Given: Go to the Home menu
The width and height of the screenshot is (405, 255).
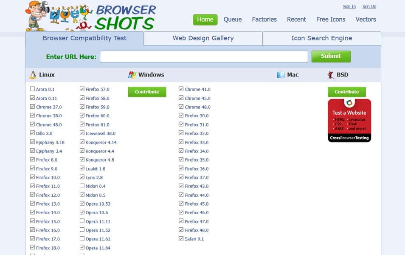Looking at the screenshot, I should click(205, 20).
